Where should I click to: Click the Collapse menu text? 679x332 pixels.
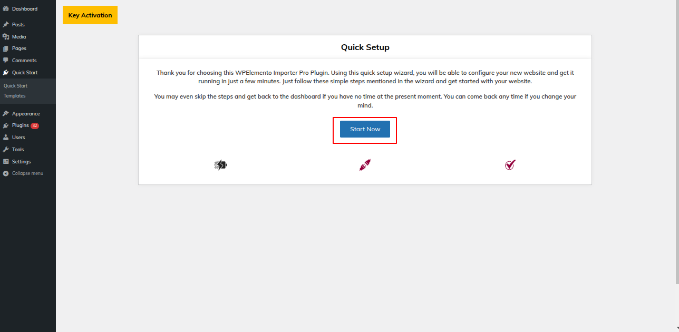tap(27, 173)
